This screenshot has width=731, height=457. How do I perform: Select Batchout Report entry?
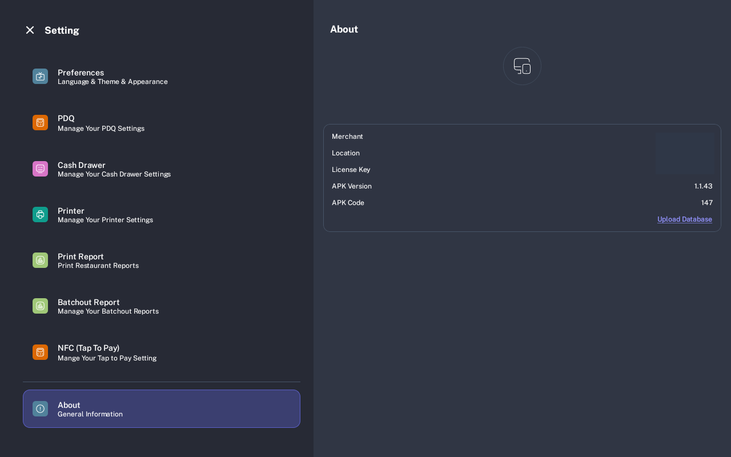162,306
